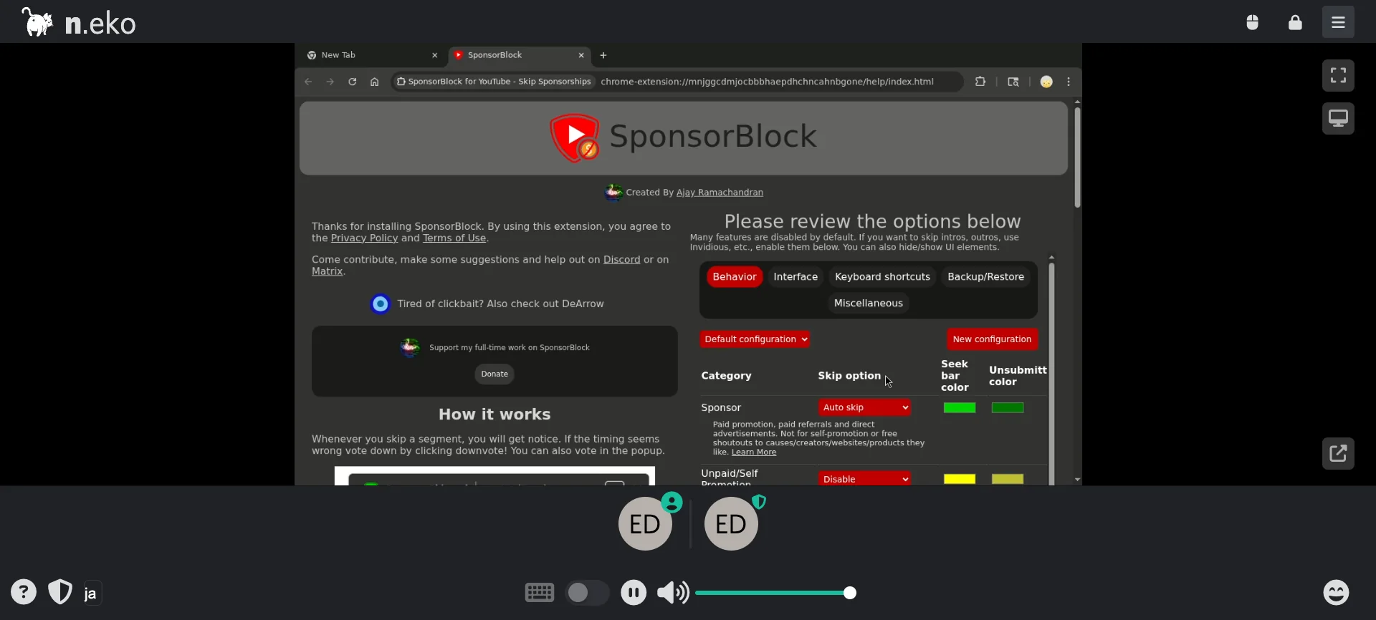Click the page vertical scrollbar thumb
Screen dimensions: 1376x620
tap(1077, 158)
